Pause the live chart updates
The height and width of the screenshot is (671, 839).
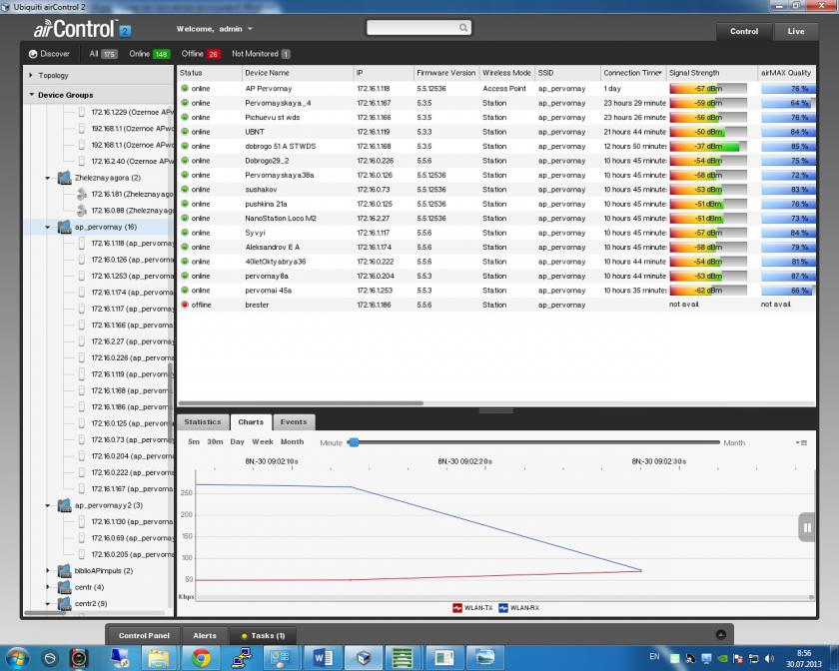tap(806, 527)
